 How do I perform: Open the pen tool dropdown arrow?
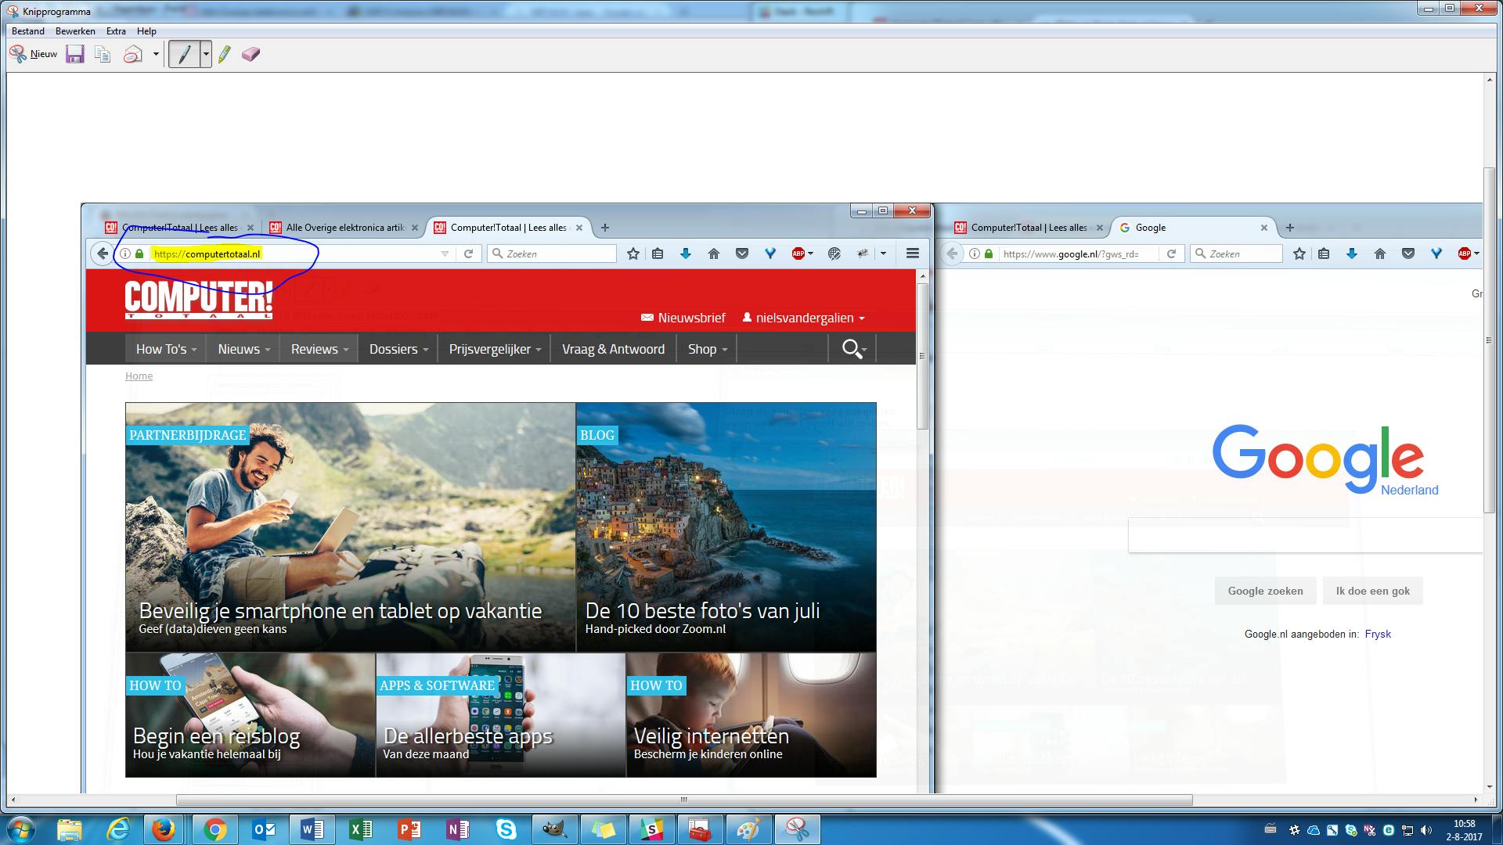(x=205, y=54)
